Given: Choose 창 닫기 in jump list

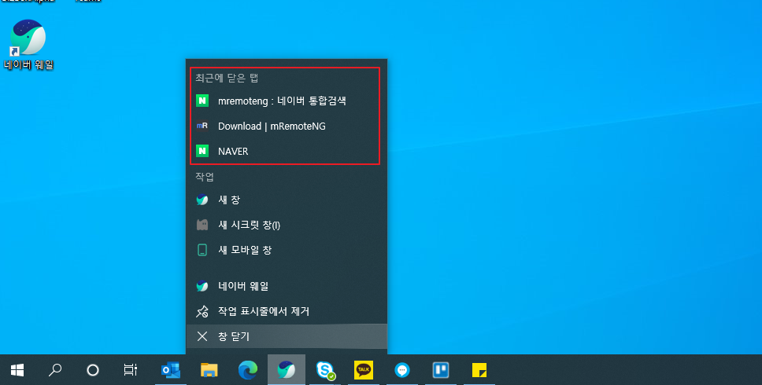Looking at the screenshot, I should [x=287, y=336].
